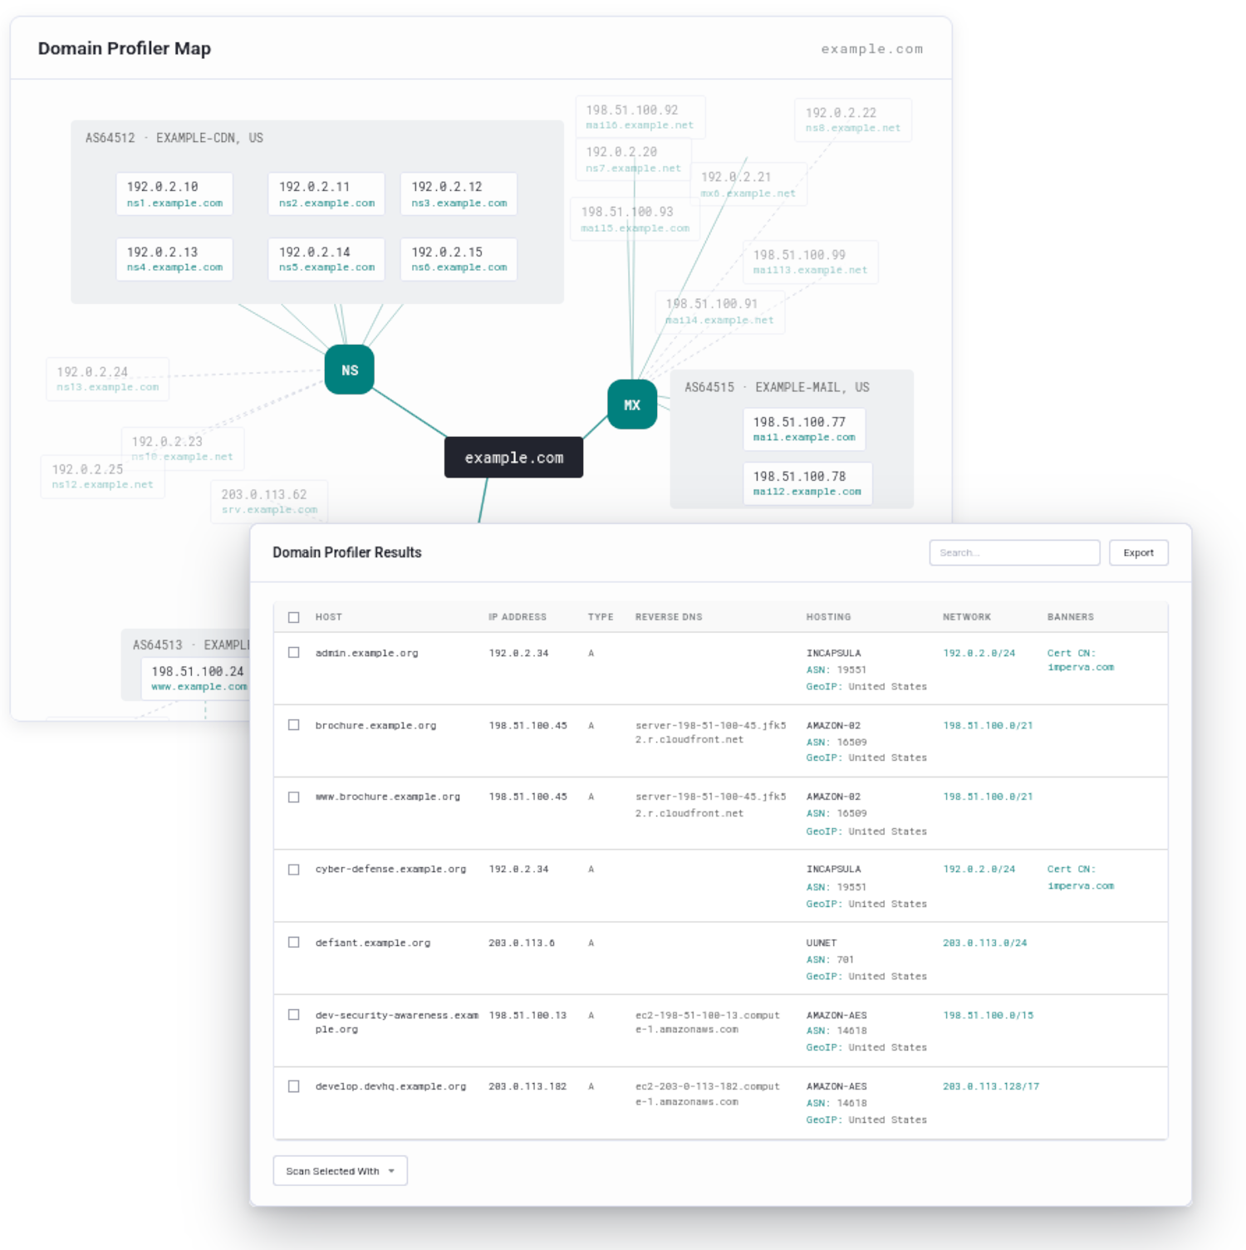Click the TYPE column header
The width and height of the screenshot is (1246, 1250).
[601, 617]
